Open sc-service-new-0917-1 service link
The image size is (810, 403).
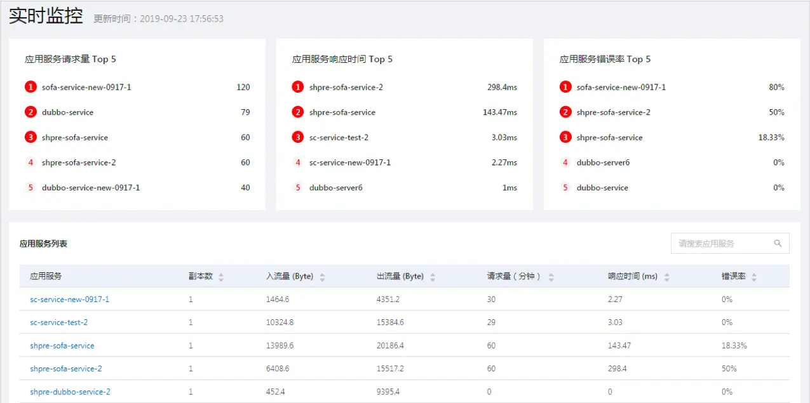pos(69,299)
